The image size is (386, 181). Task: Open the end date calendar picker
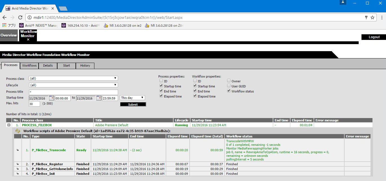(x=99, y=98)
